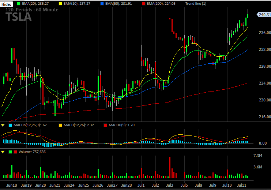Click the Jun18 date on the time axis
The width and height of the screenshot is (271, 190).
click(12, 185)
